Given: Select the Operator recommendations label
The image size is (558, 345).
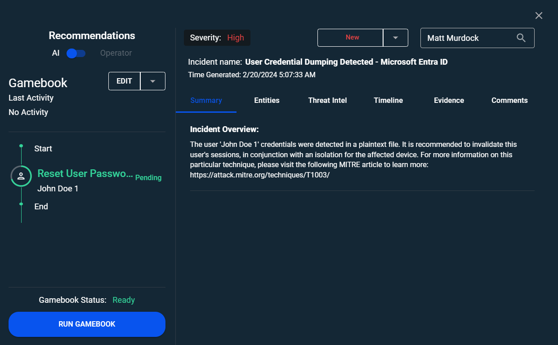Looking at the screenshot, I should click(x=116, y=53).
